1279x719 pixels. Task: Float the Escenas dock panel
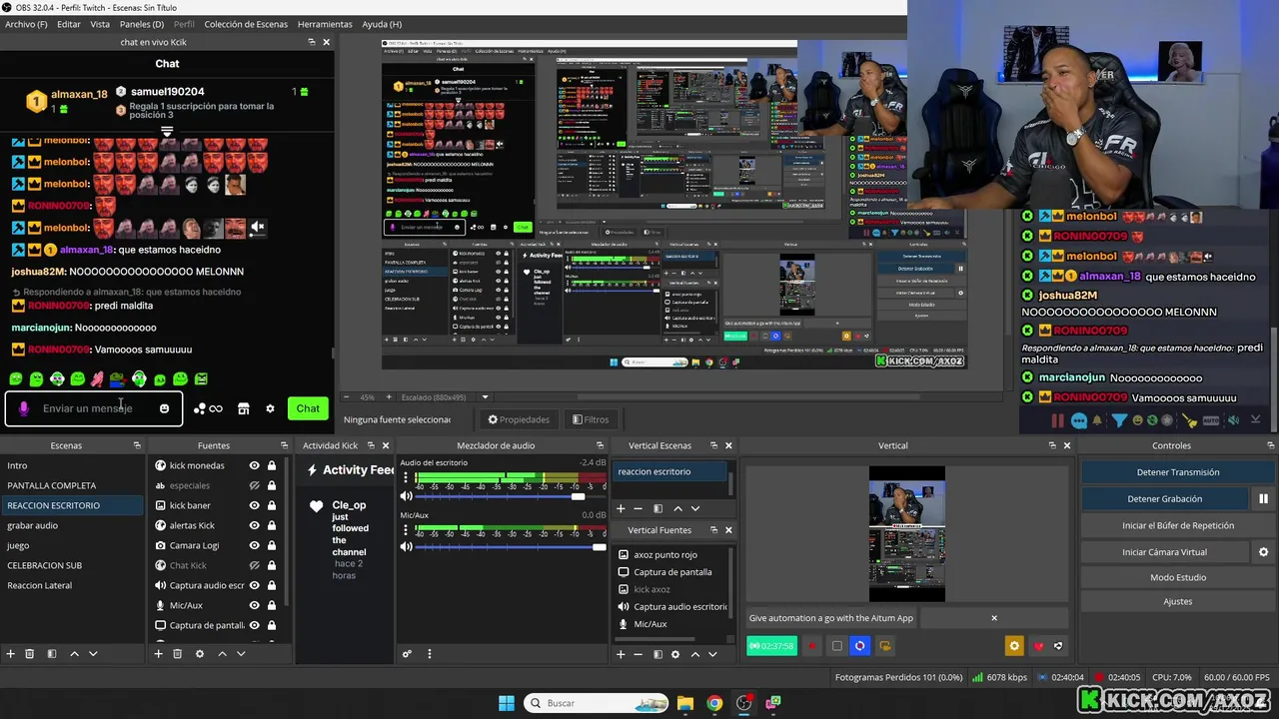[138, 445]
